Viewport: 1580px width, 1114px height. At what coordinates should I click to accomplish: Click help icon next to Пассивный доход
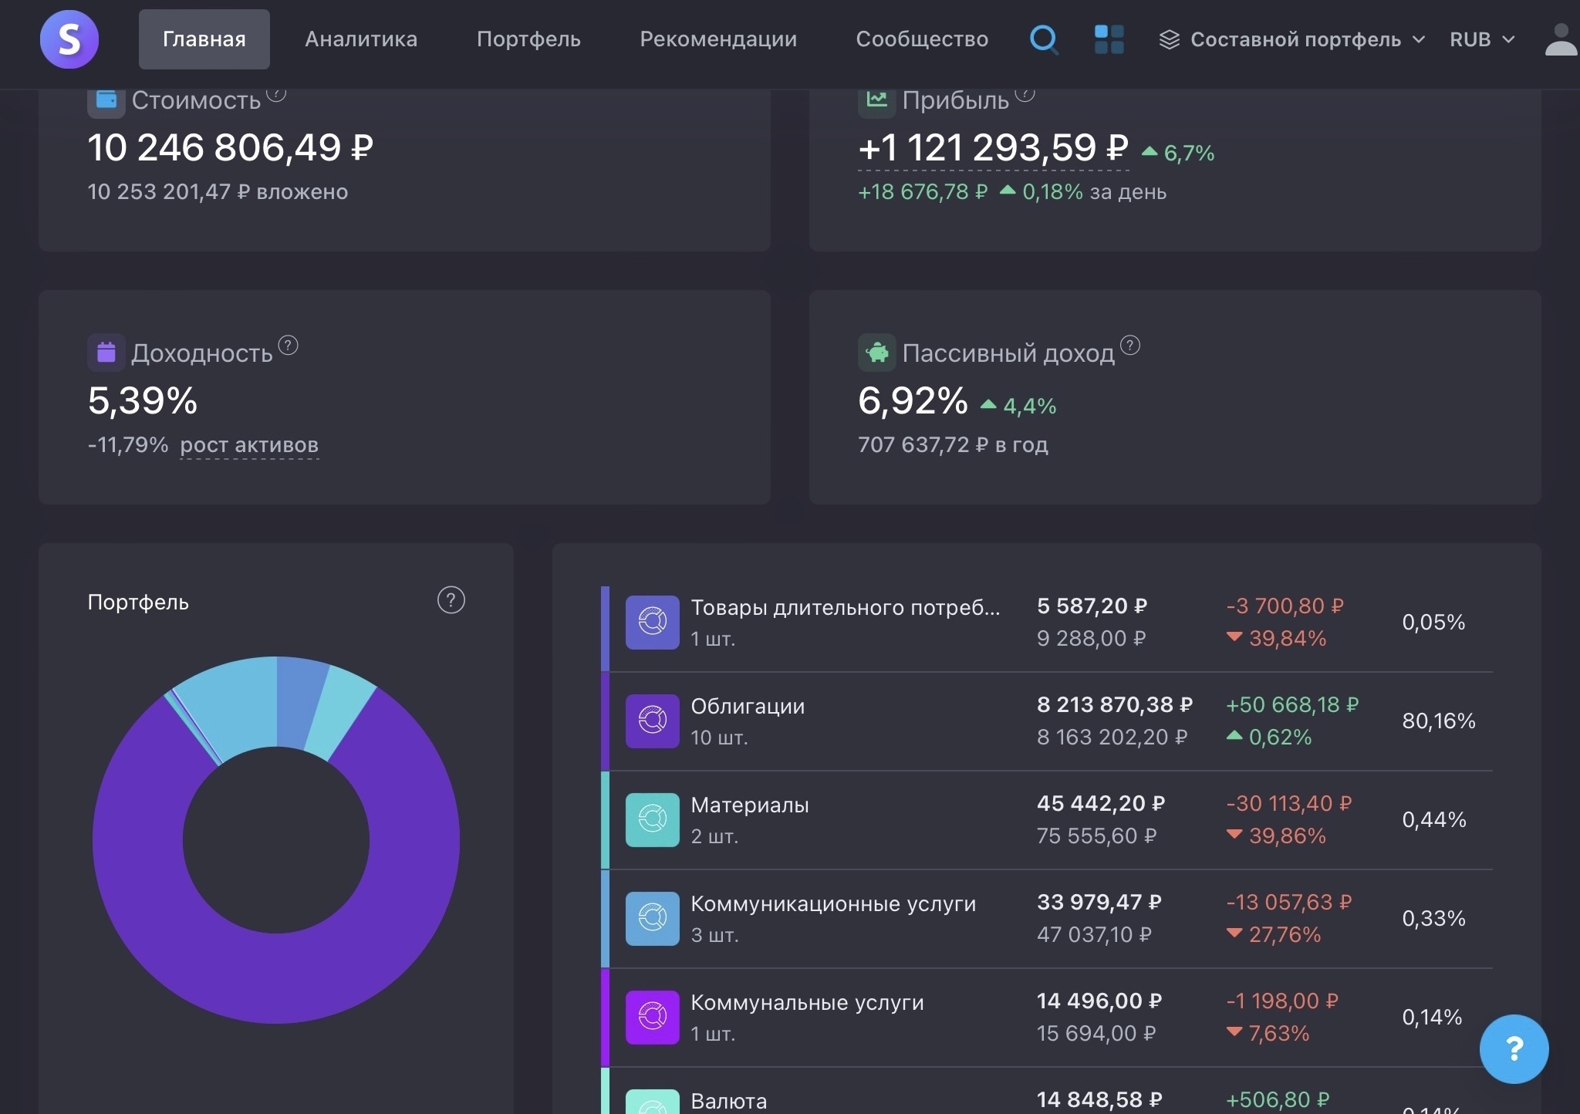[x=1129, y=346]
